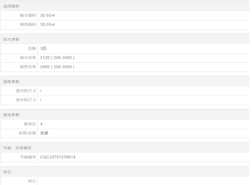Click the certificate number CQC20701279614
The width and height of the screenshot is (252, 185).
click(58, 157)
